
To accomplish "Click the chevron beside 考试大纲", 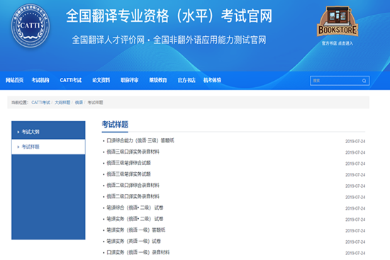I will click(18, 132).
